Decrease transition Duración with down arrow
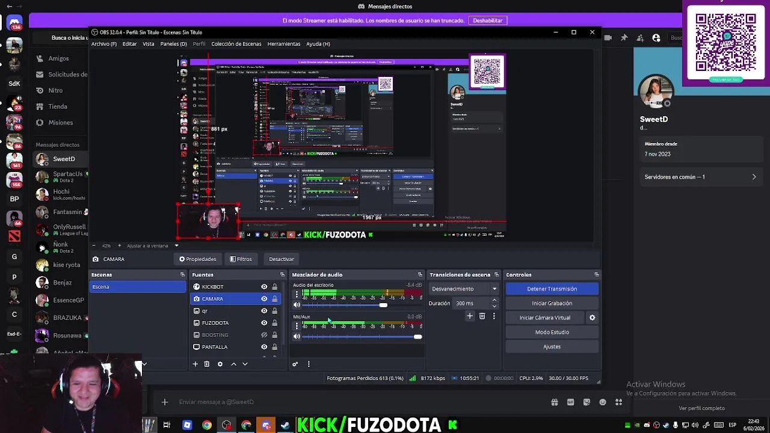The image size is (770, 433). [494, 306]
